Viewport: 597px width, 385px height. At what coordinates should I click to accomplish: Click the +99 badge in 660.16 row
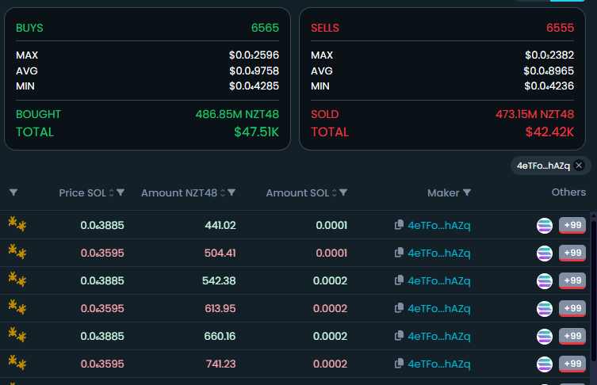click(572, 337)
